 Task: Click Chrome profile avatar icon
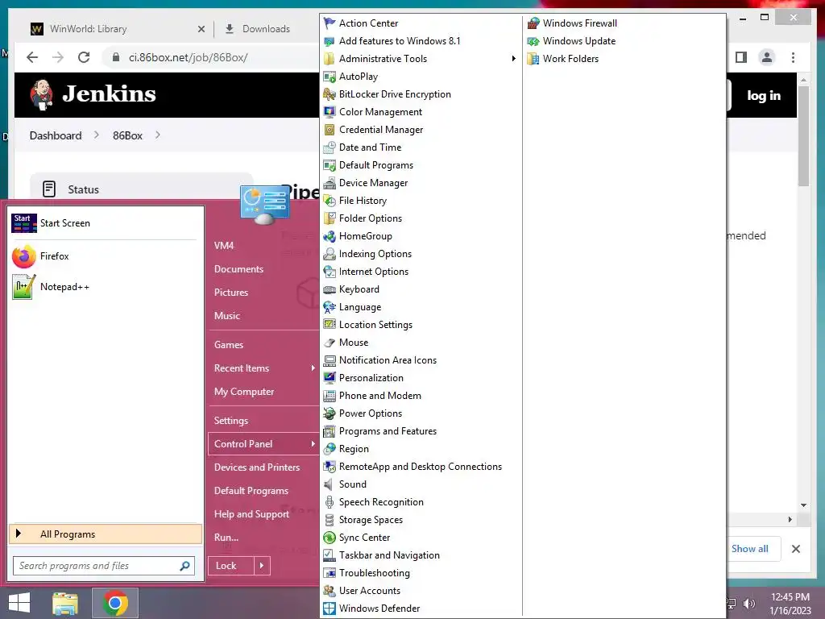(767, 57)
